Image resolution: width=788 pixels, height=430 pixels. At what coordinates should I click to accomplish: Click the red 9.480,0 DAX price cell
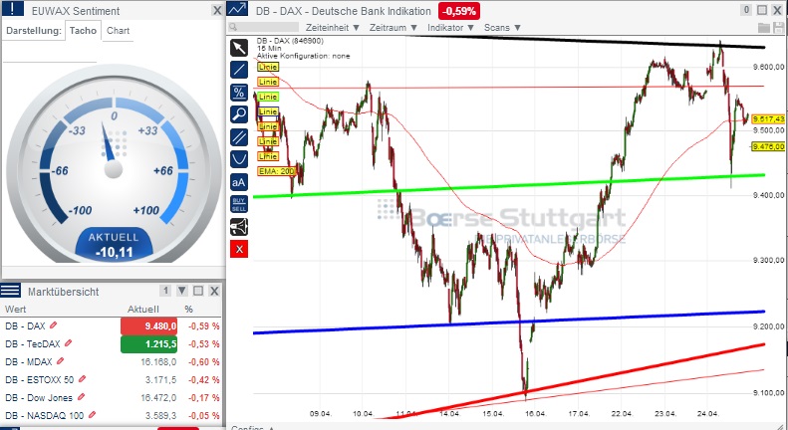[148, 326]
